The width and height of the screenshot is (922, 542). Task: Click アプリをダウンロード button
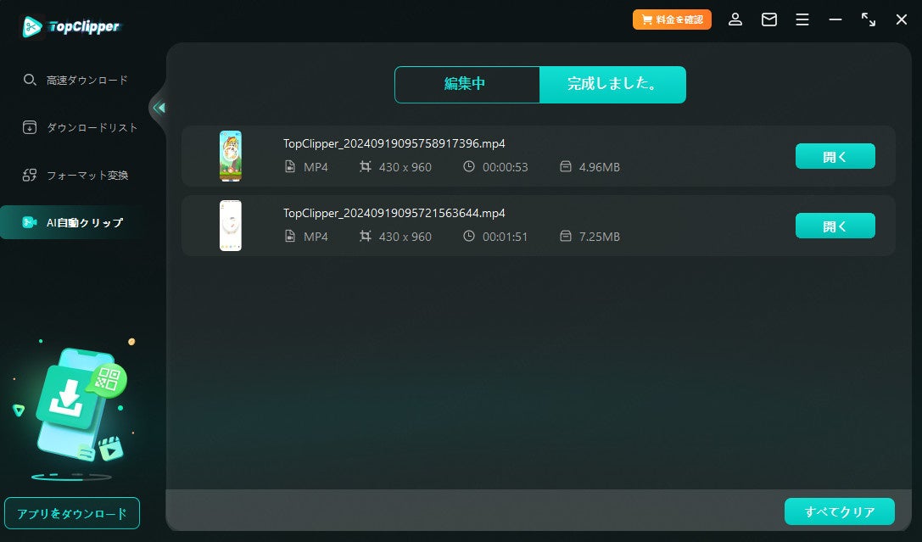pos(72,513)
